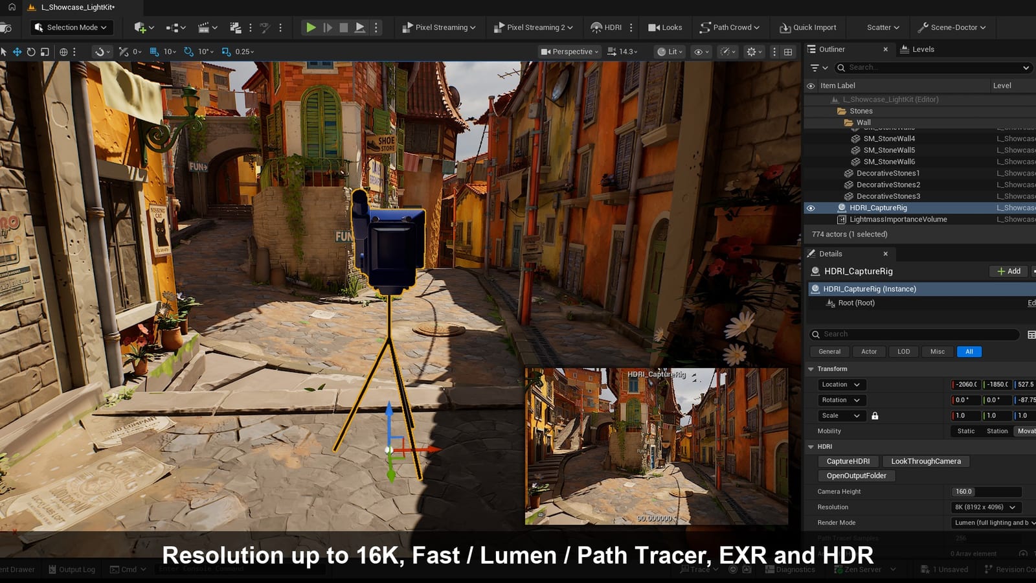The image size is (1036, 583).
Task: Toggle visibility of HDRI_CaptureRig in Outliner
Action: [x=811, y=208]
